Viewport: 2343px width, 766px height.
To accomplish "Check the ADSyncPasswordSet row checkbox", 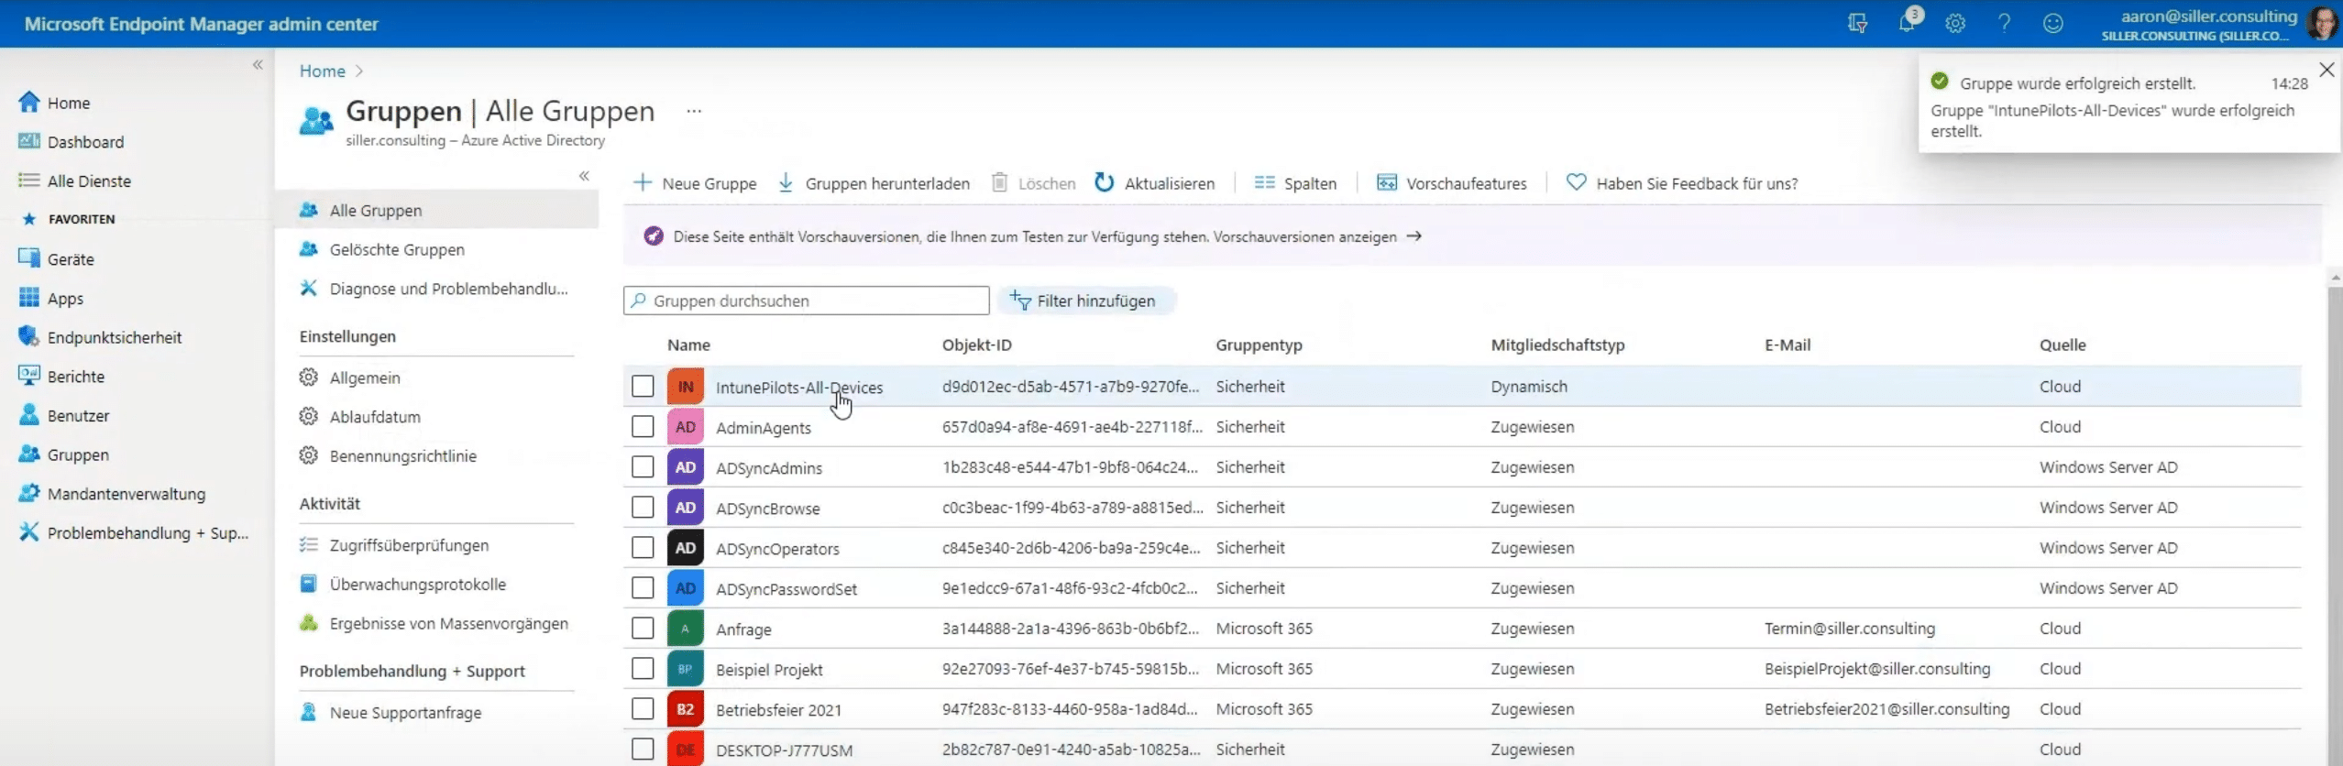I will click(x=643, y=588).
